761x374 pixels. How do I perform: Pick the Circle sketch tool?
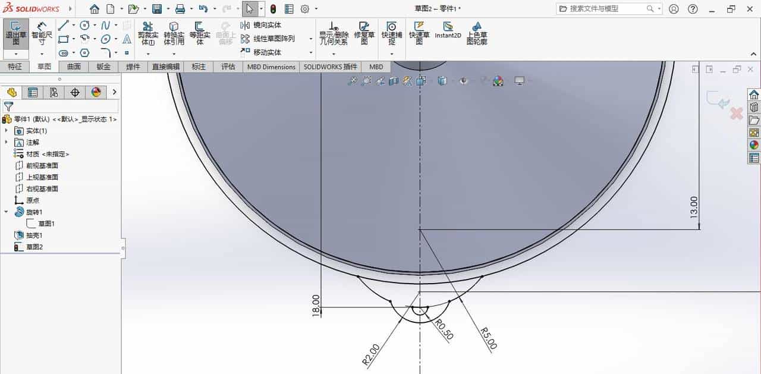tap(84, 25)
